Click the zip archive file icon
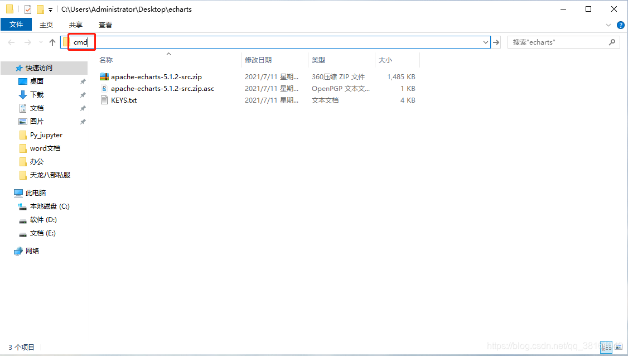This screenshot has height=356, width=628. (104, 76)
